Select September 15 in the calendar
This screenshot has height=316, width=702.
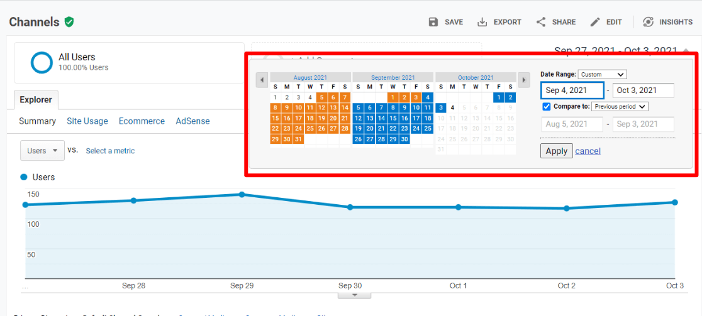pos(393,118)
